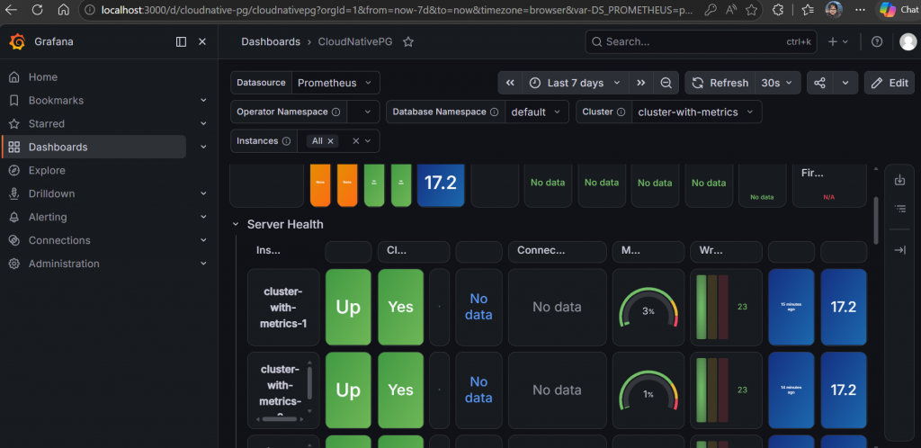The width and height of the screenshot is (921, 448).
Task: Shift time range backwards
Action: pos(510,83)
